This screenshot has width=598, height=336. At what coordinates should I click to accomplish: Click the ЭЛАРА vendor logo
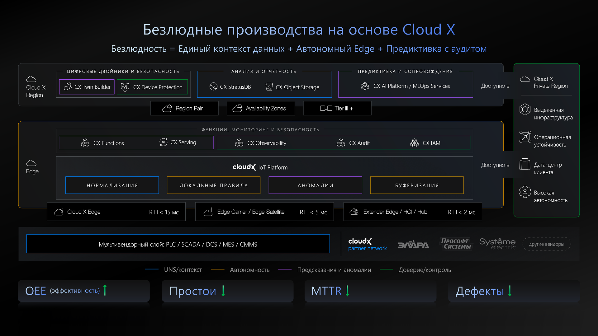[413, 245]
